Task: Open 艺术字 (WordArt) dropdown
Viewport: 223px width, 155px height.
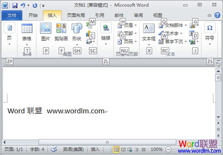Action: click(170, 34)
